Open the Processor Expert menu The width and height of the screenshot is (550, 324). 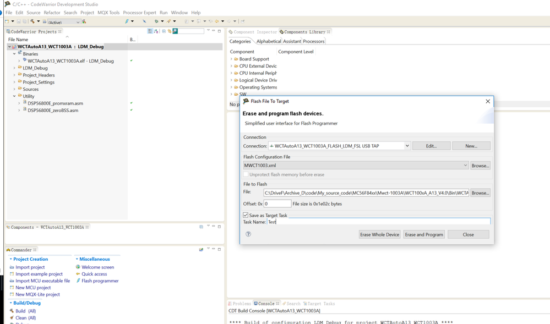pyautogui.click(x=139, y=13)
